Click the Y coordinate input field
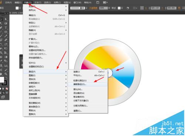The image size is (185, 136). point(172,8)
